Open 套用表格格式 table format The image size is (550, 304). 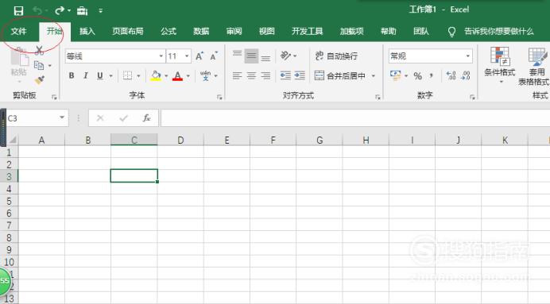point(534,67)
